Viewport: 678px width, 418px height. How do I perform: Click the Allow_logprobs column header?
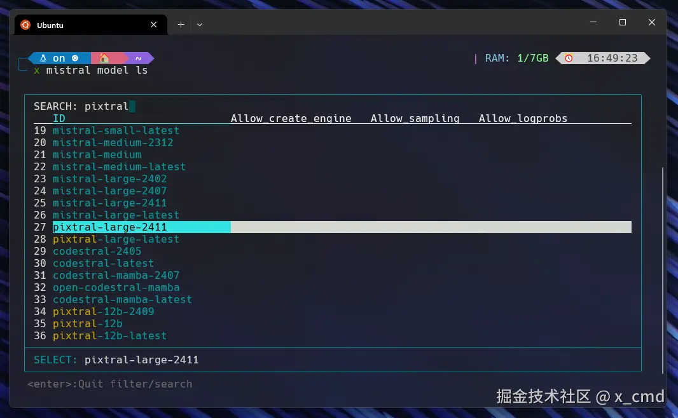tap(523, 118)
